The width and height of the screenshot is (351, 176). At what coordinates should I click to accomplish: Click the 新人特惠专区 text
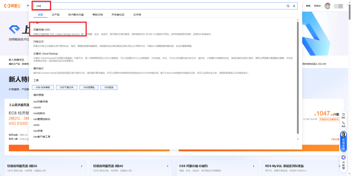coord(16,60)
